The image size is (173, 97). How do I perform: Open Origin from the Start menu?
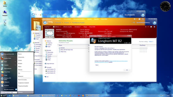click(5, 75)
